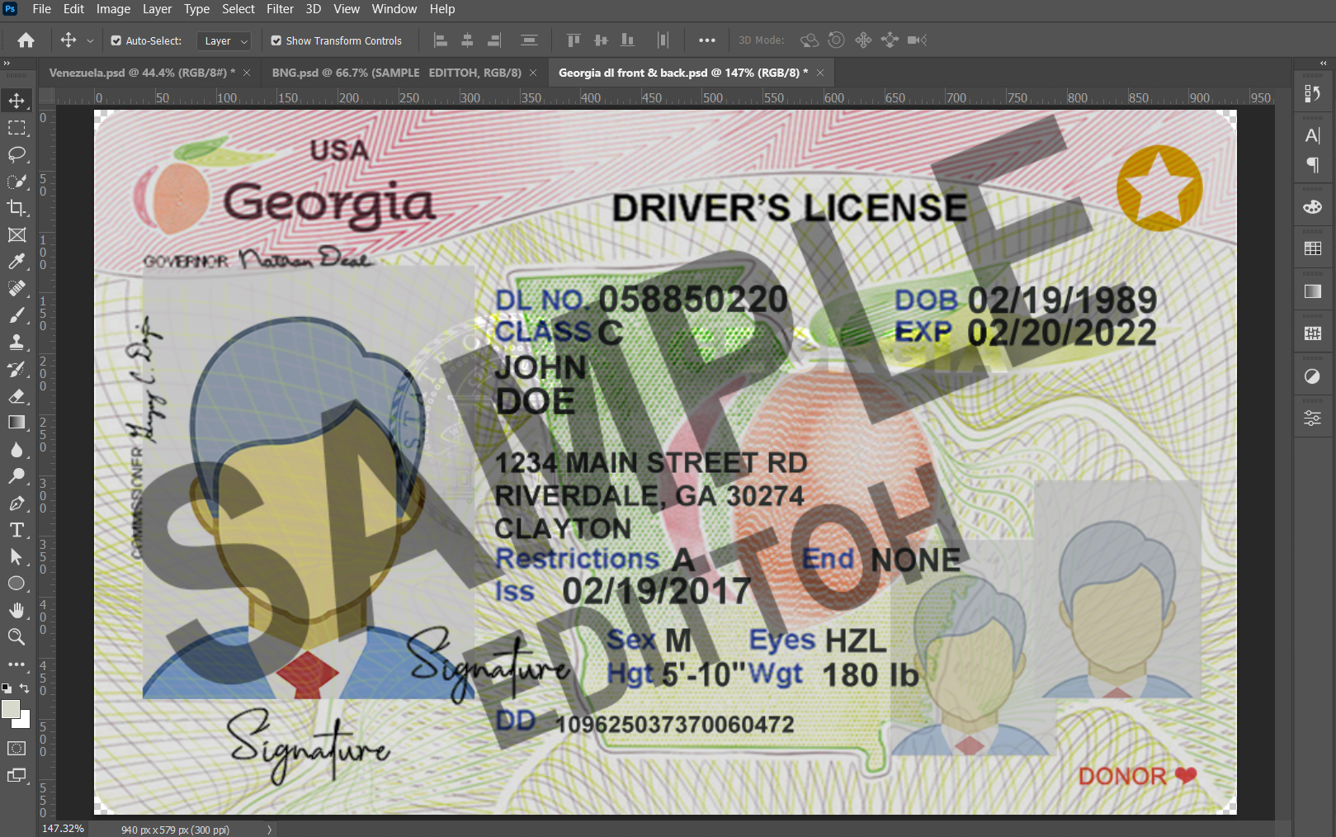Select the Eraser tool
The image size is (1336, 837).
click(17, 396)
